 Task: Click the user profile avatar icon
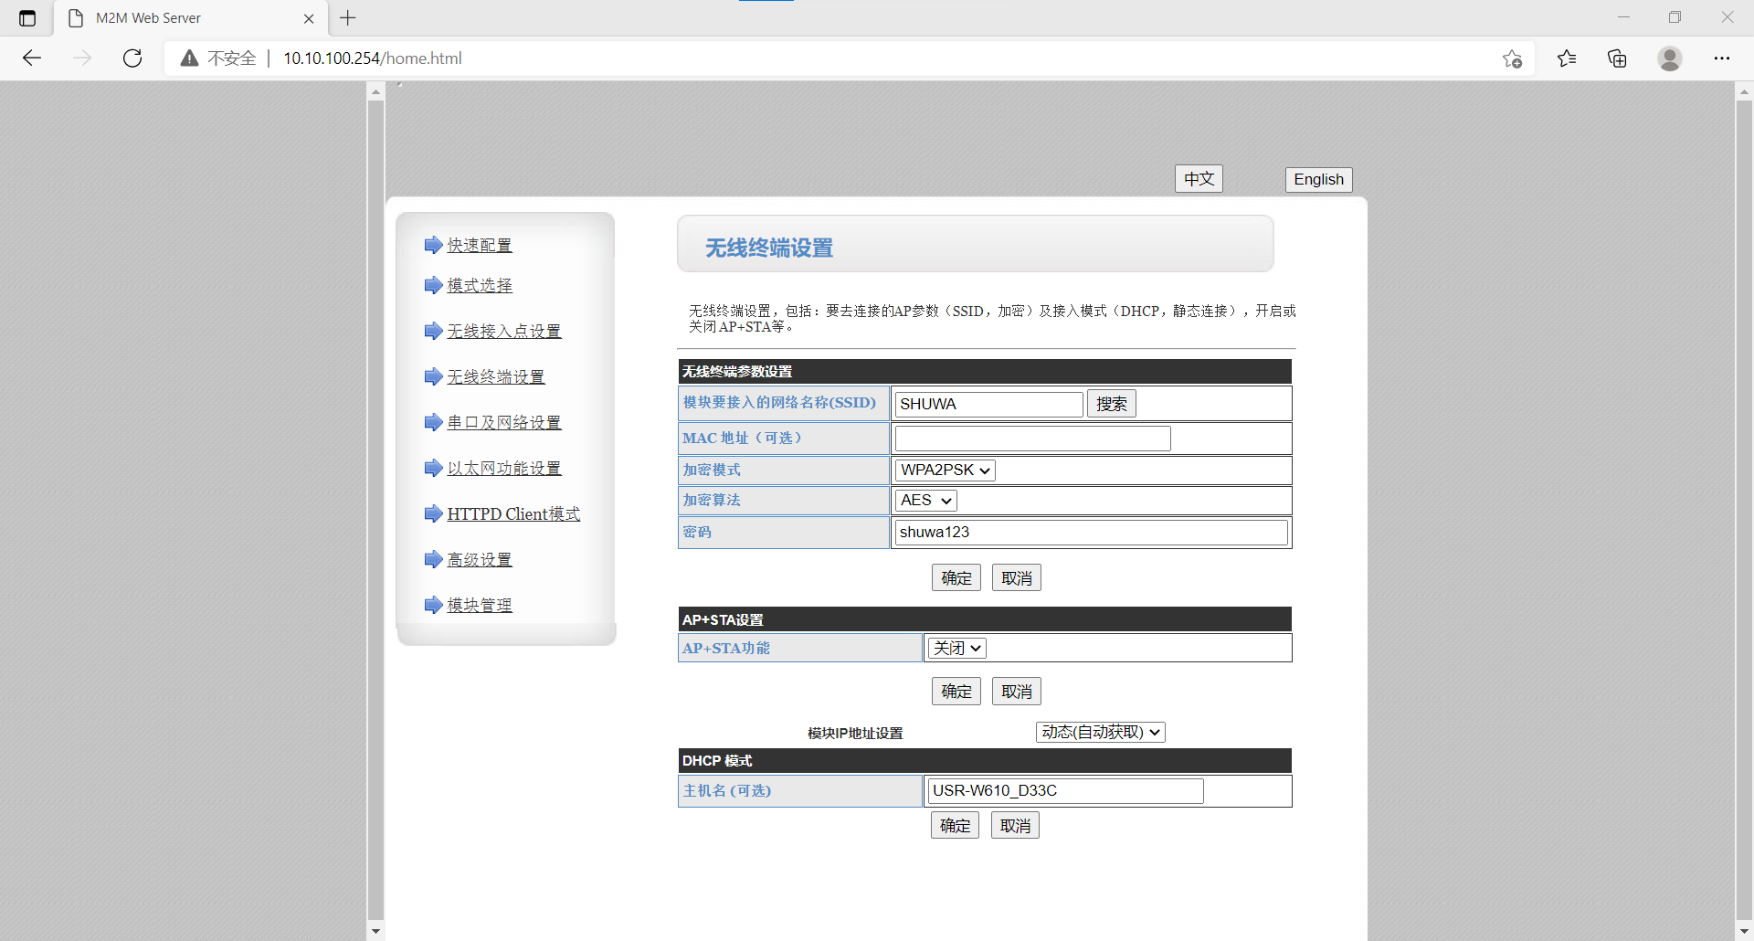coord(1669,58)
